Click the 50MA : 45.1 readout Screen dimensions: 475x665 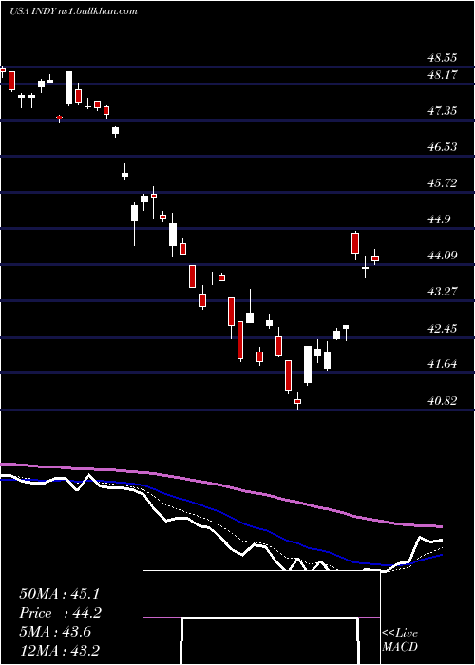[59, 594]
